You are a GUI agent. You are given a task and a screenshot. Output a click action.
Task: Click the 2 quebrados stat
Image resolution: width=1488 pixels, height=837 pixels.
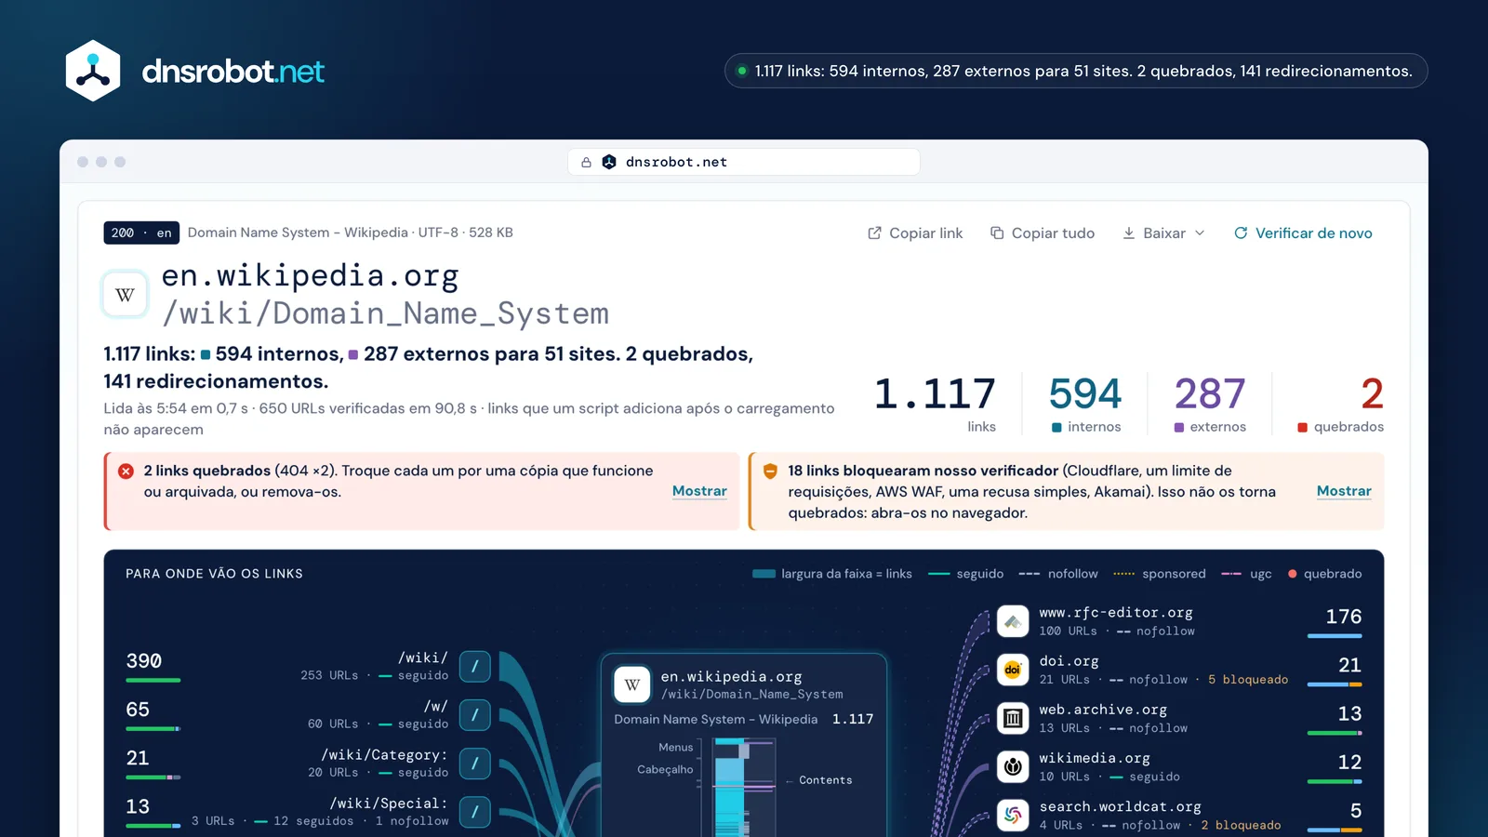[x=1340, y=404]
